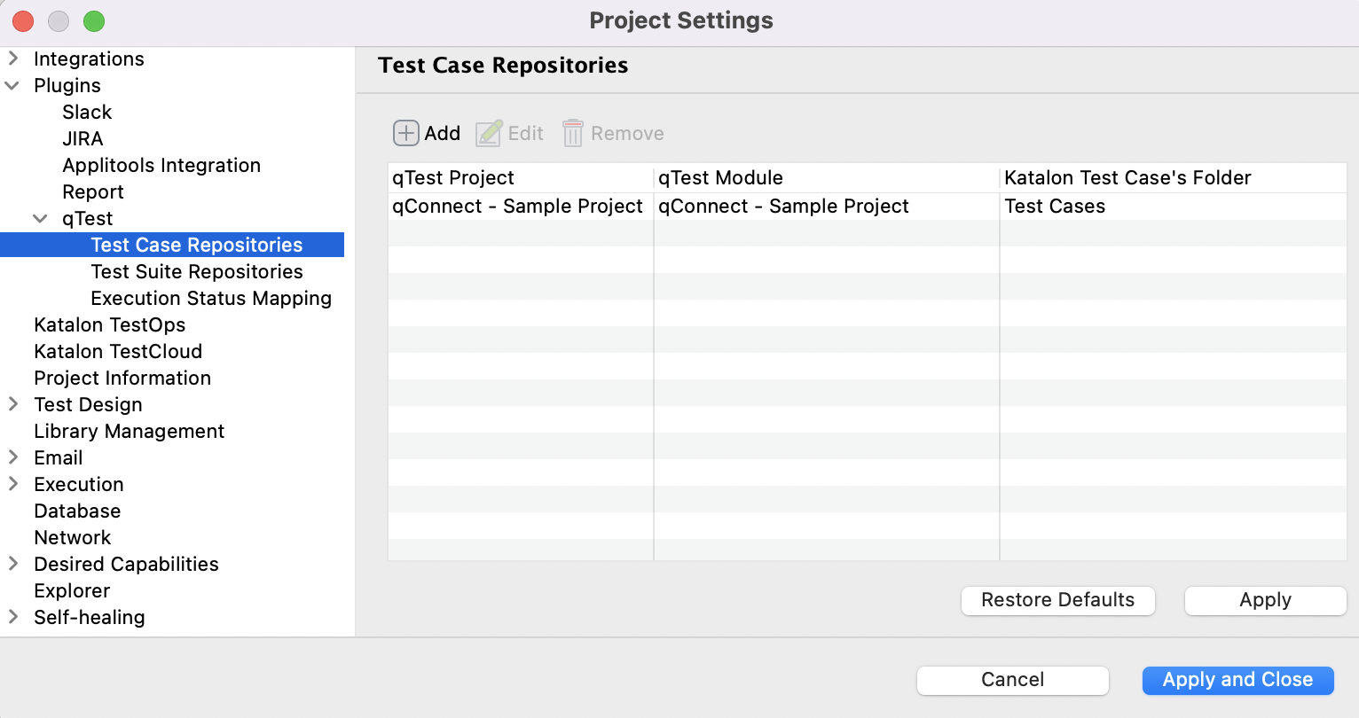Image resolution: width=1359 pixels, height=718 pixels.
Task: Expand the Test Design section
Action: coord(13,404)
